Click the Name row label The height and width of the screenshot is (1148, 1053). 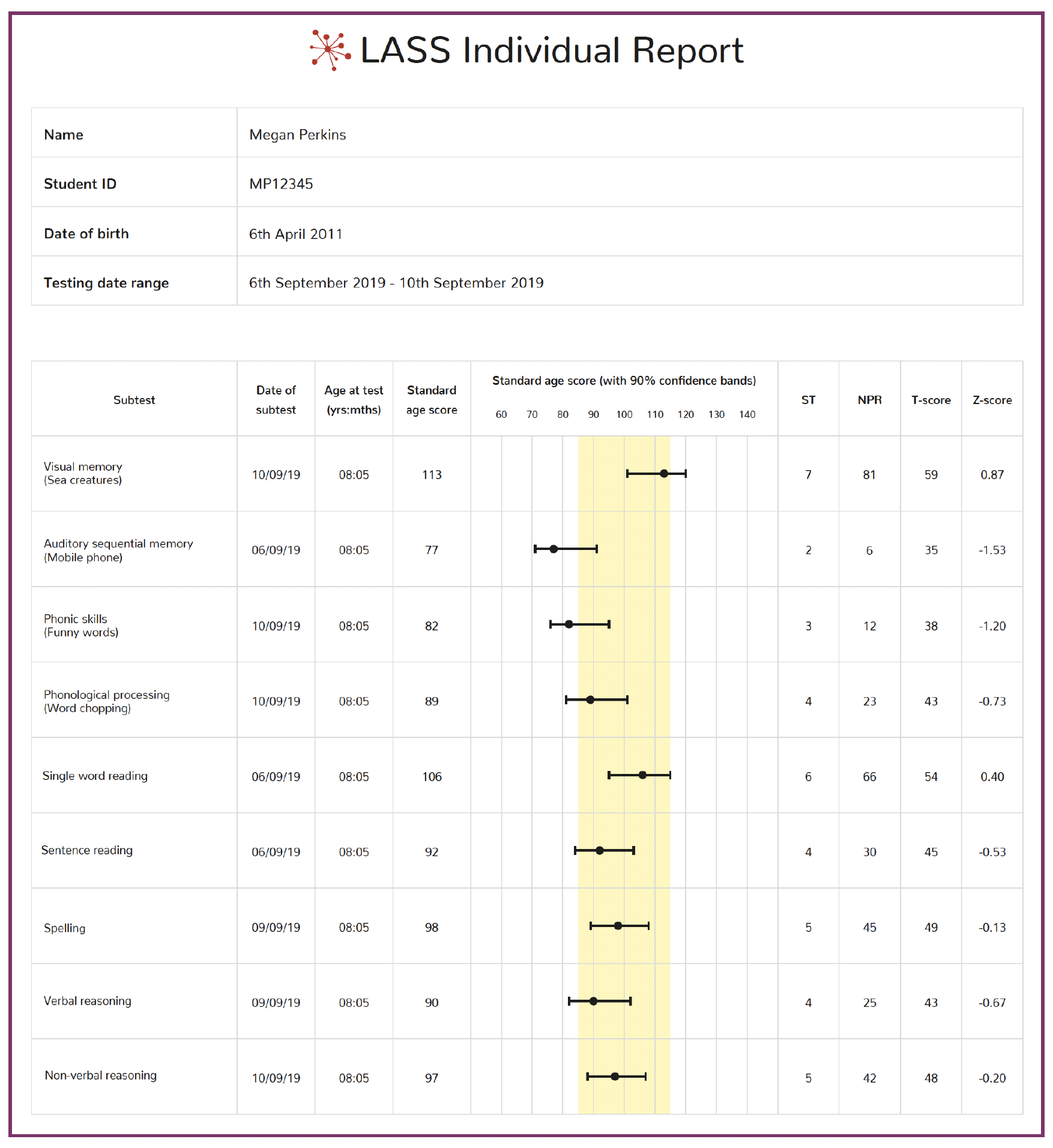(64, 134)
